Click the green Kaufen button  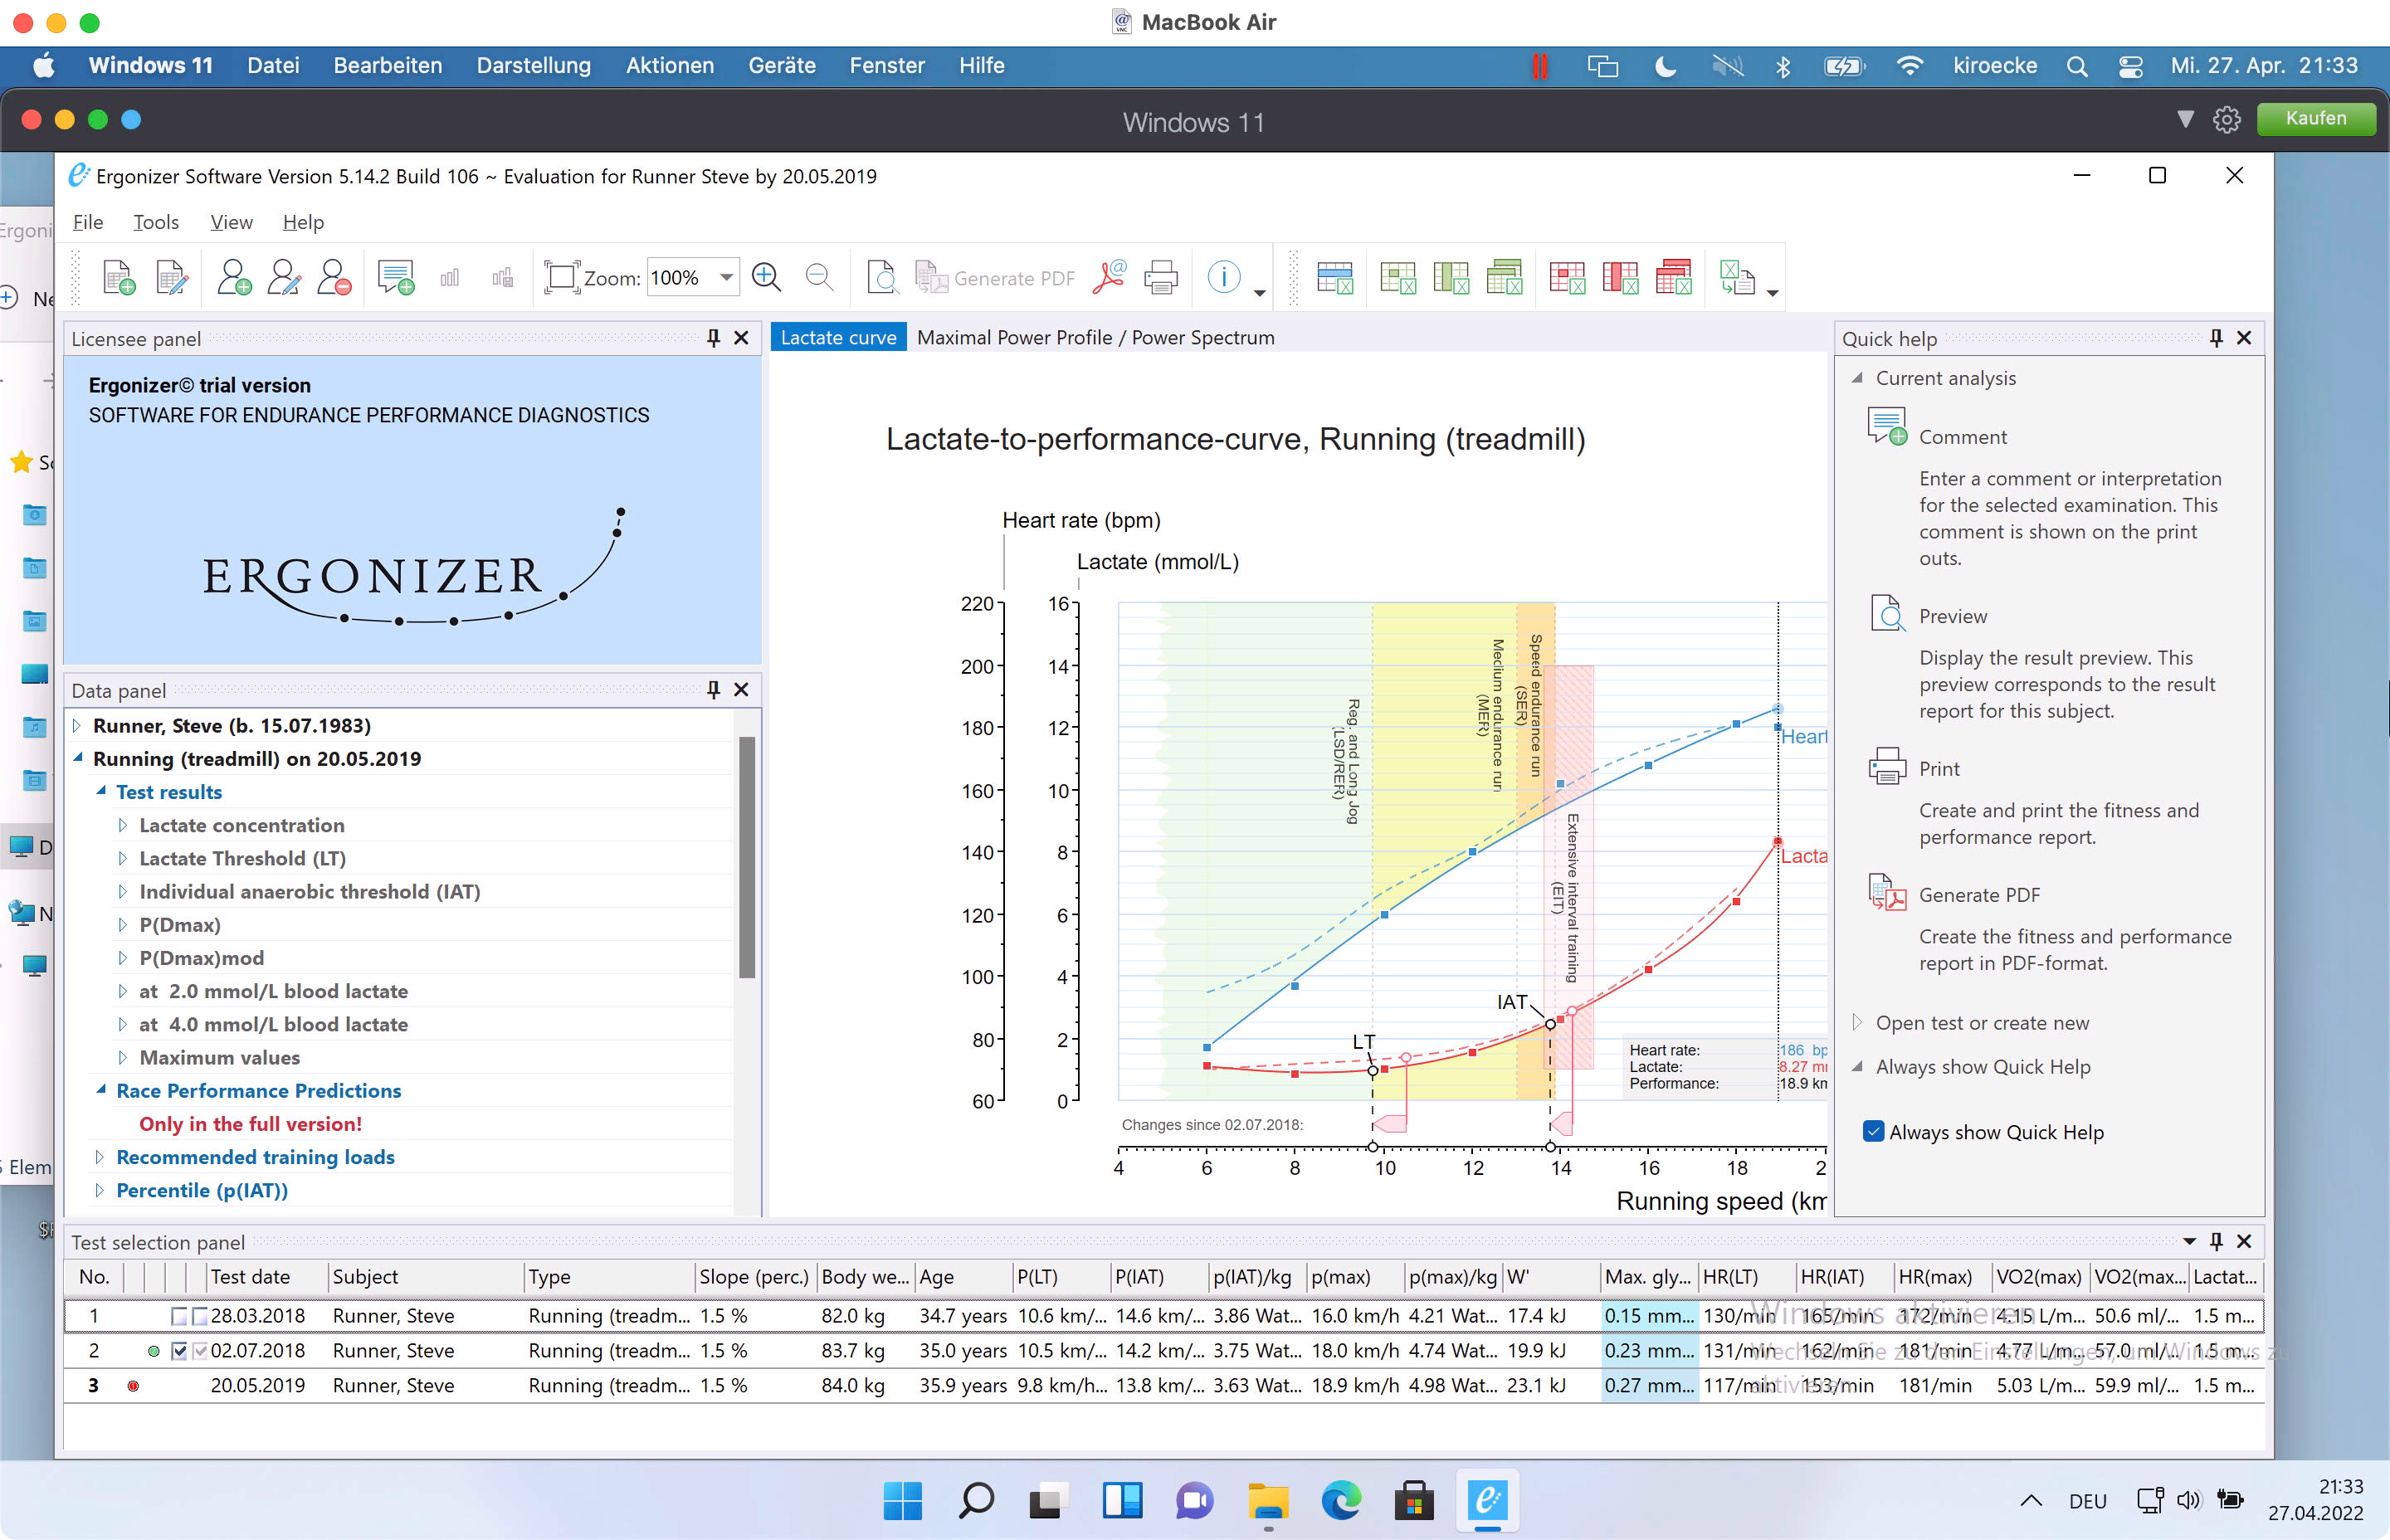(2315, 118)
